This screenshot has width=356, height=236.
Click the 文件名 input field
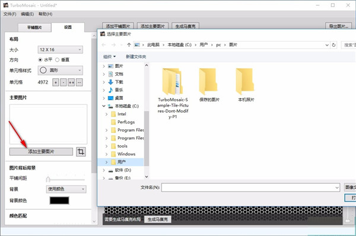tap(248, 187)
